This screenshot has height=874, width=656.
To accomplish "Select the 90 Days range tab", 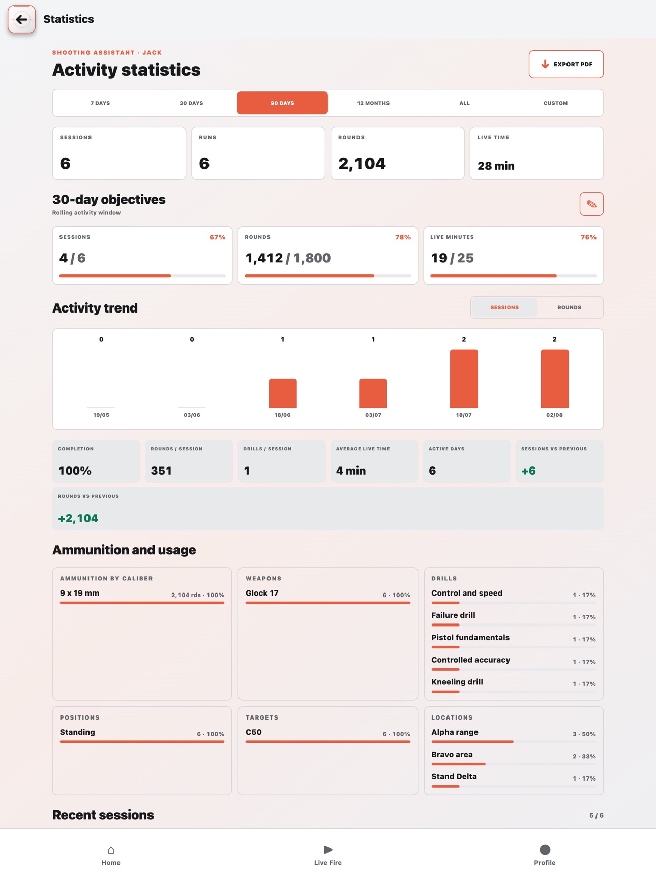I will (282, 103).
